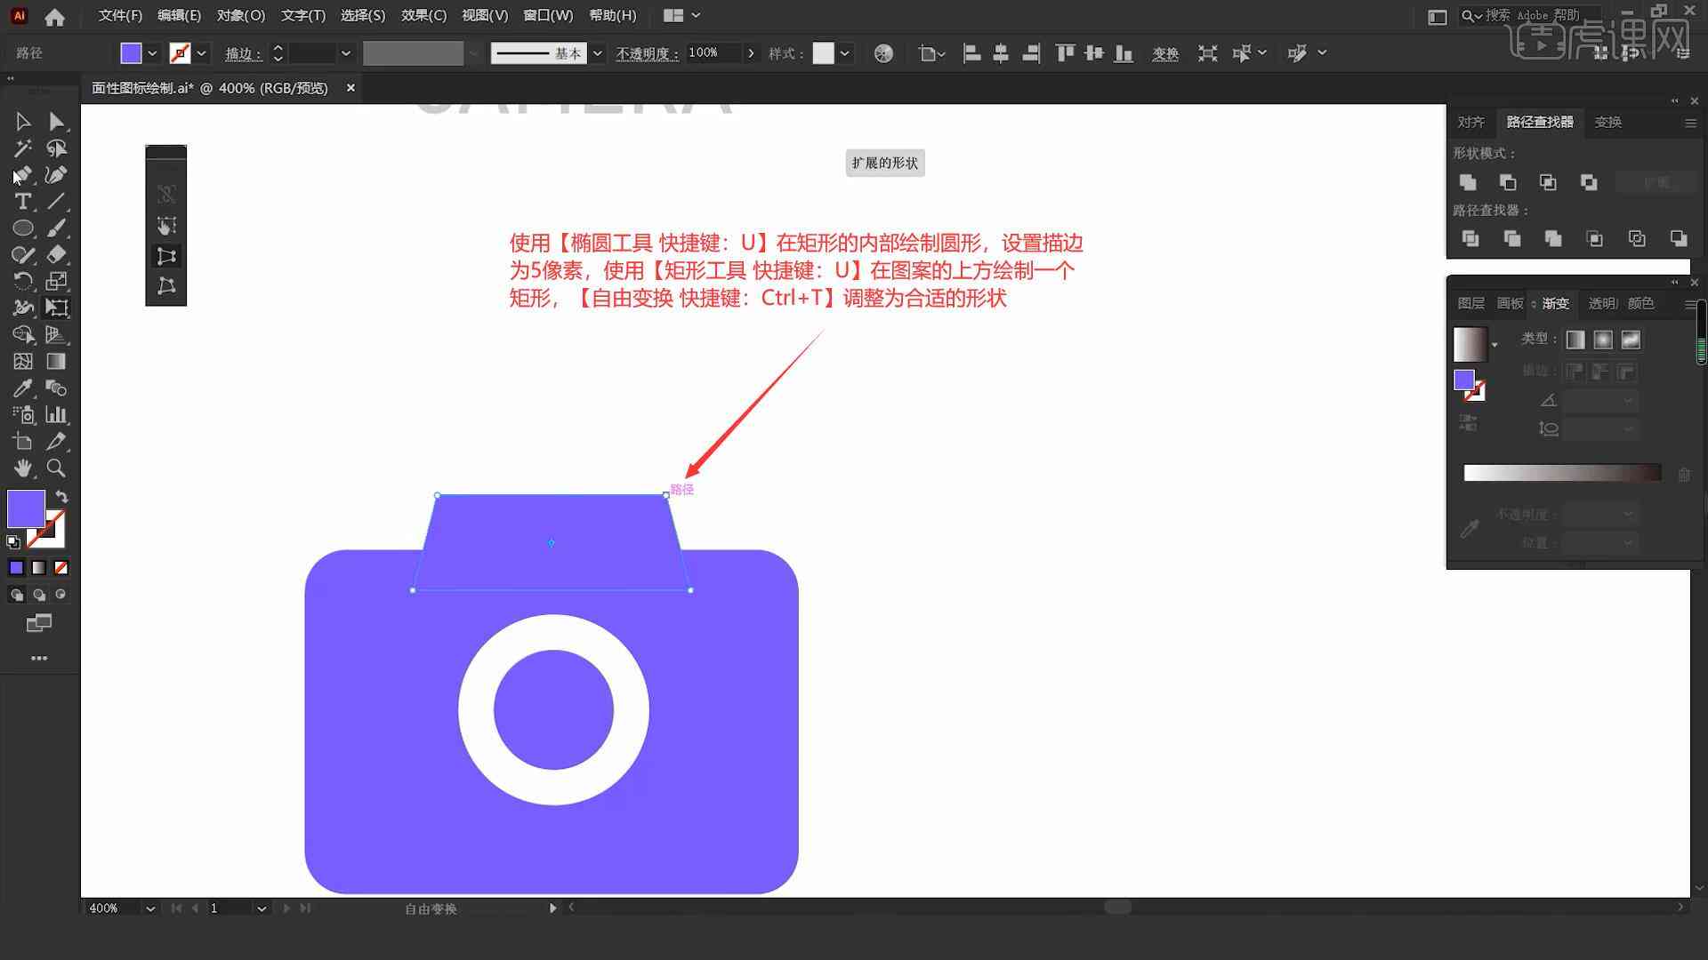1708x960 pixels.
Task: Click the 描边 label link
Action: 243,54
